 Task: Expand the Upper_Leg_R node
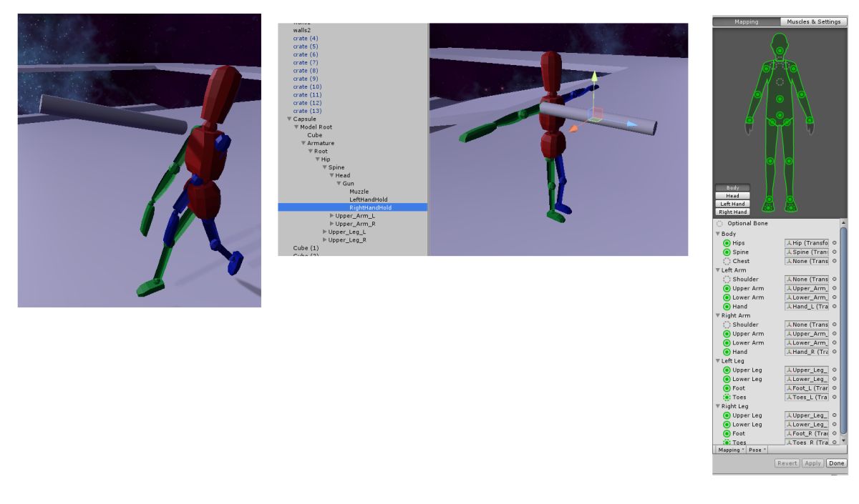coord(325,239)
